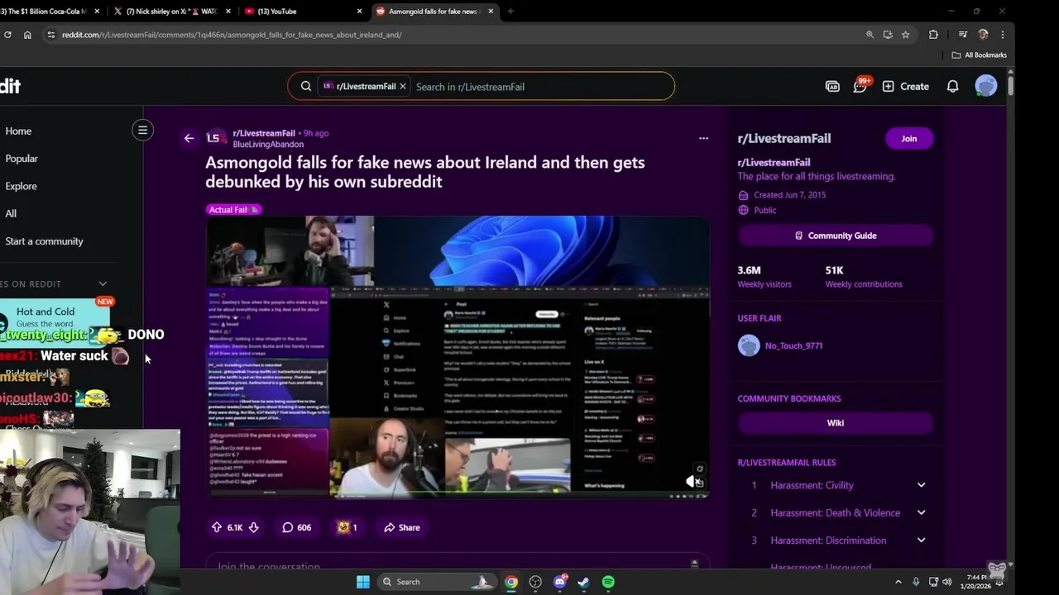Open the Explore page
The width and height of the screenshot is (1059, 595).
click(22, 186)
